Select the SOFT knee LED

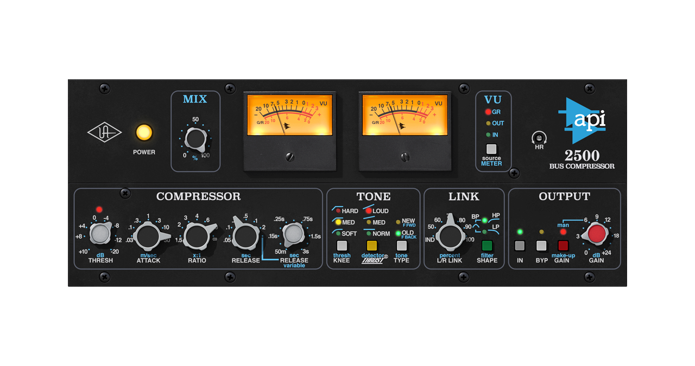click(x=338, y=234)
